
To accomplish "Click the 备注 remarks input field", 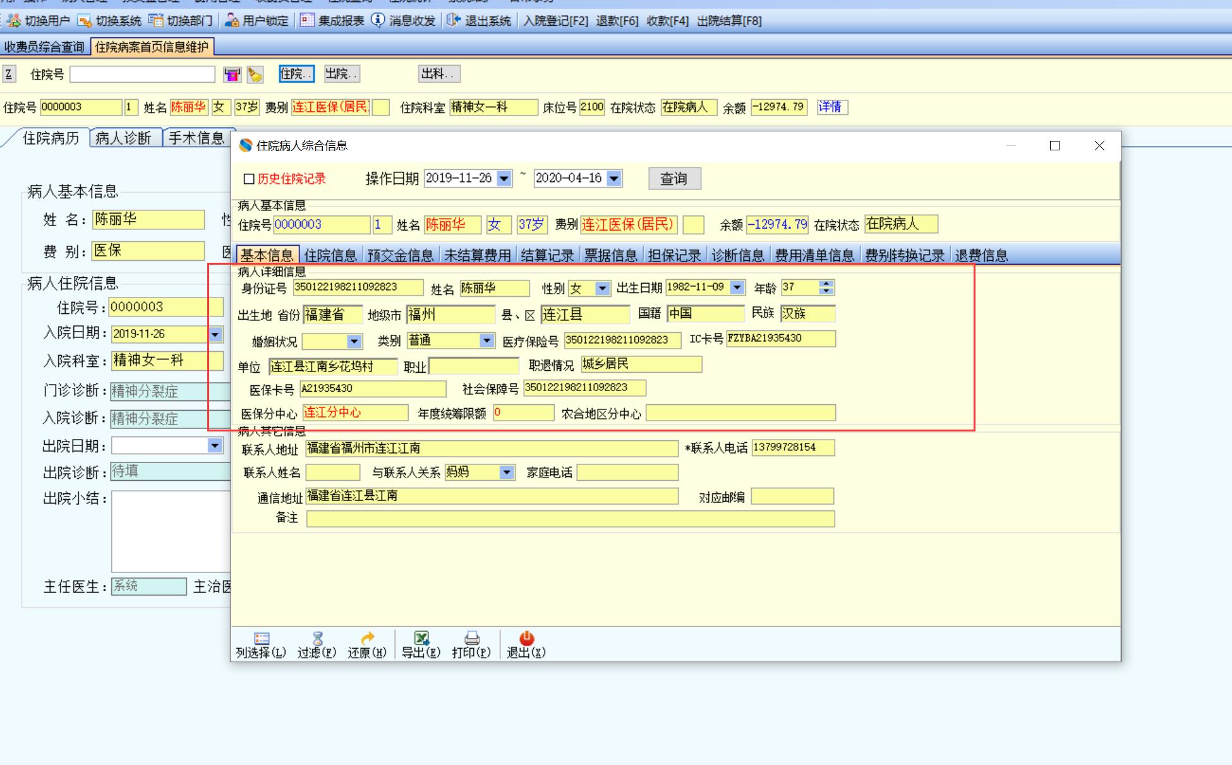I will tap(570, 519).
